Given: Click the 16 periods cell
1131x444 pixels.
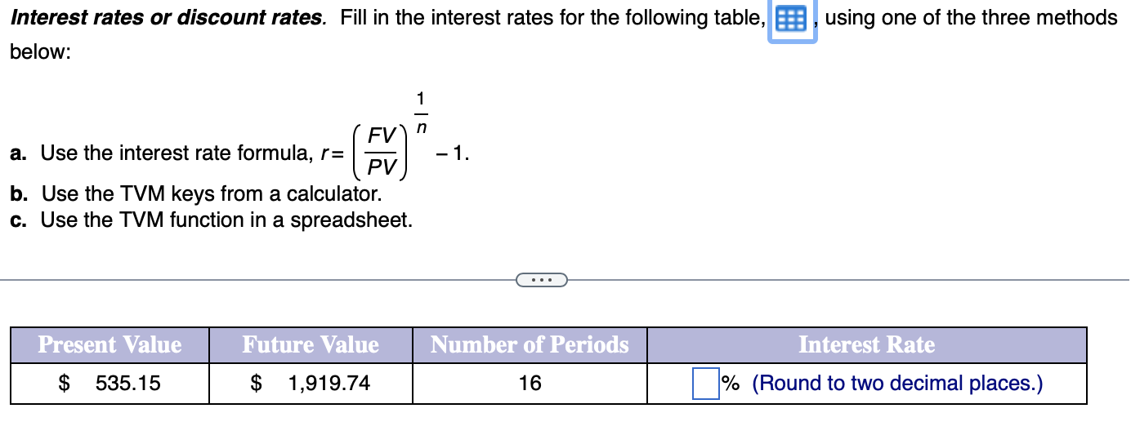Looking at the screenshot, I should point(530,383).
